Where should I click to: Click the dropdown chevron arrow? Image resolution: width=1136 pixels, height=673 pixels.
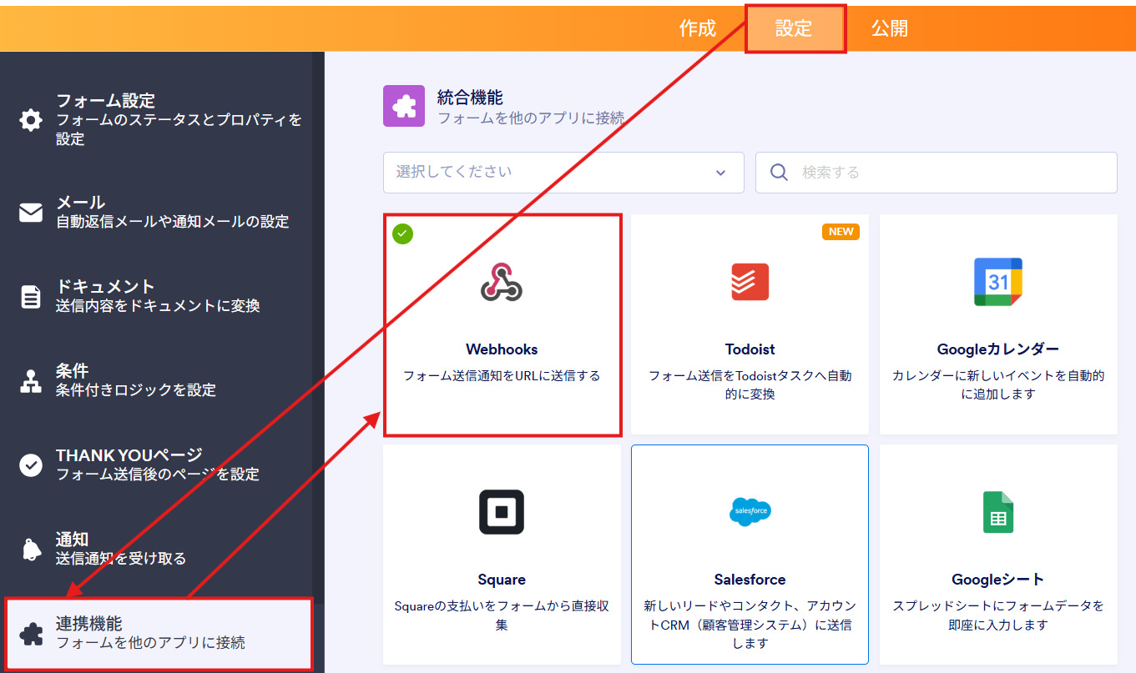[721, 173]
